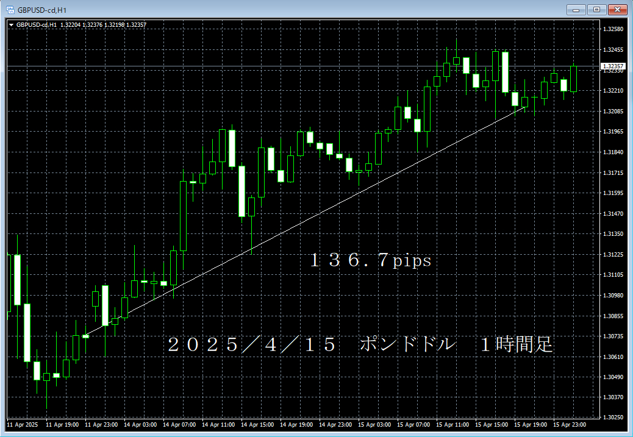633x437 pixels.
Task: Click time axis label 14 Apr 03:00
Action: [x=140, y=424]
